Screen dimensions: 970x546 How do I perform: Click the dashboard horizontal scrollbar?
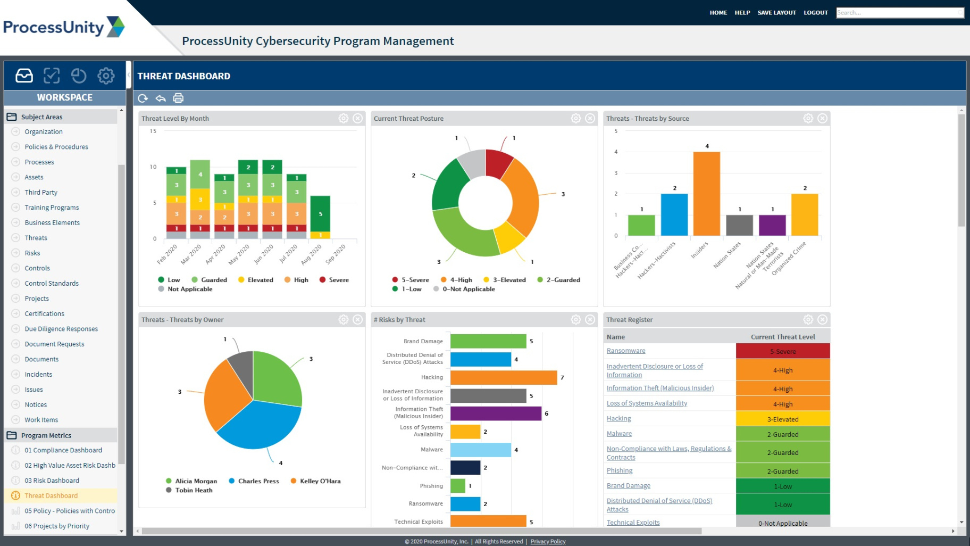[x=421, y=531]
